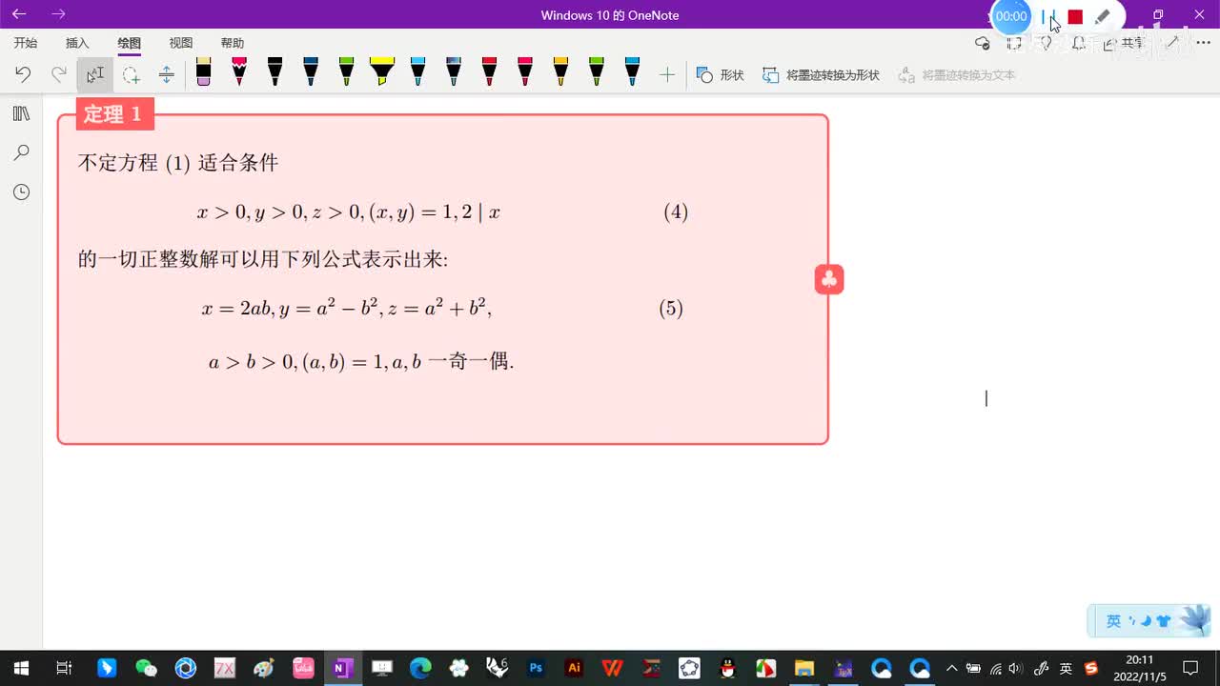The height and width of the screenshot is (686, 1220).
Task: Choose the Insert Space tool
Action: 167,74
